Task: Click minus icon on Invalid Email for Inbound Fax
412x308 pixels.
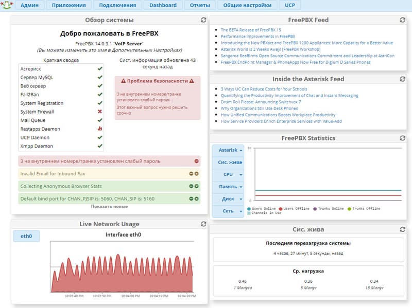Action: pos(191,174)
